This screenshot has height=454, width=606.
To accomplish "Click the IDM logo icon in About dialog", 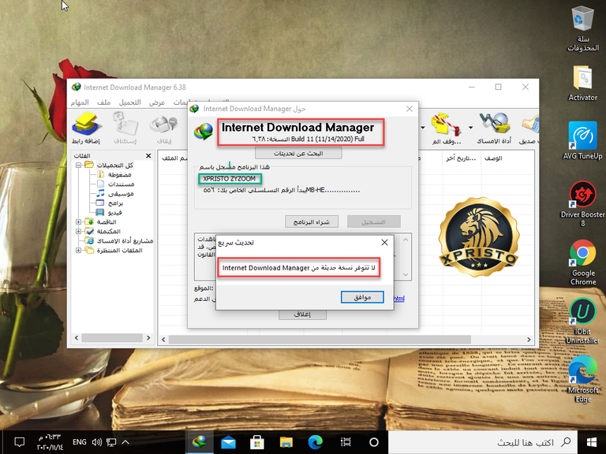I will 204,131.
